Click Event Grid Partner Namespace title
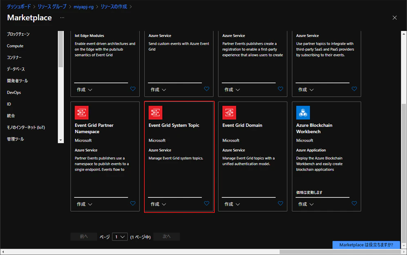 click(94, 129)
